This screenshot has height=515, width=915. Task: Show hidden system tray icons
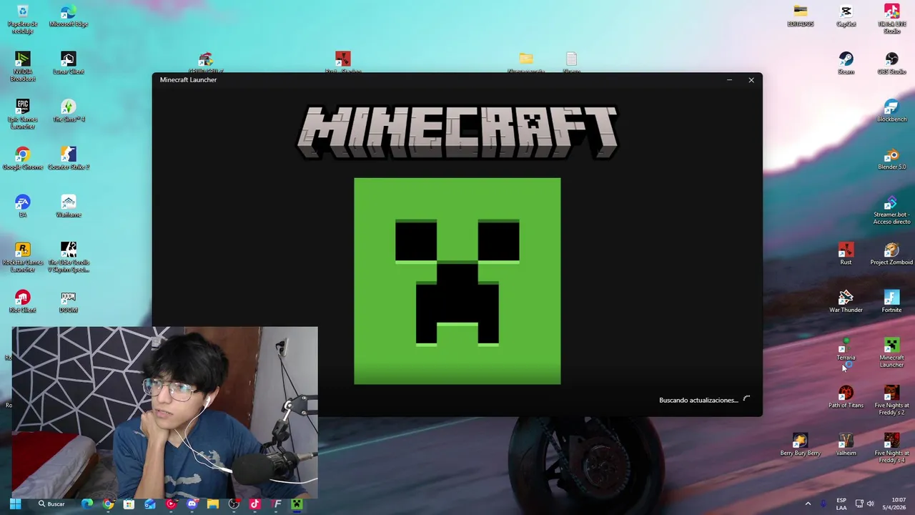pyautogui.click(x=808, y=504)
